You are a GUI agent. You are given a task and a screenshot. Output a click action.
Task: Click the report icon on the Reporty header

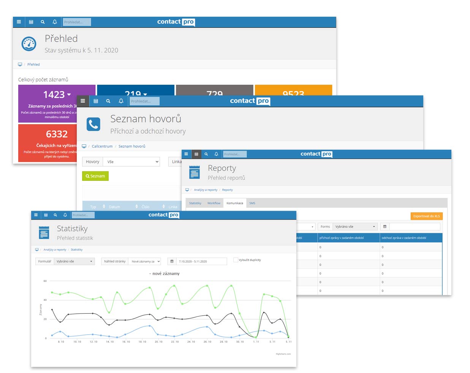(194, 172)
